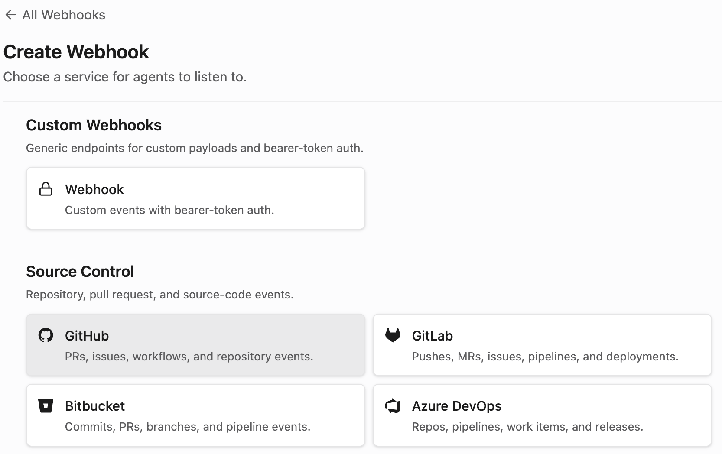Select the GitHub octocat logo icon

[46, 335]
